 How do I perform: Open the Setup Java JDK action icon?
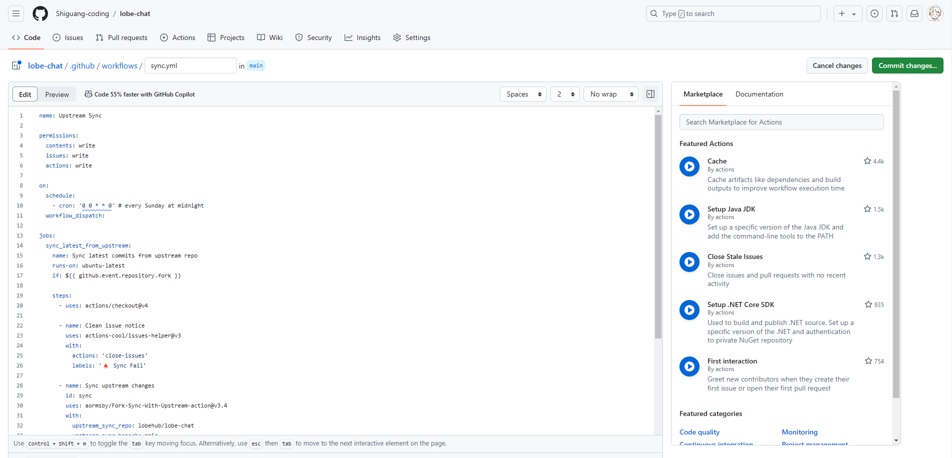click(689, 214)
